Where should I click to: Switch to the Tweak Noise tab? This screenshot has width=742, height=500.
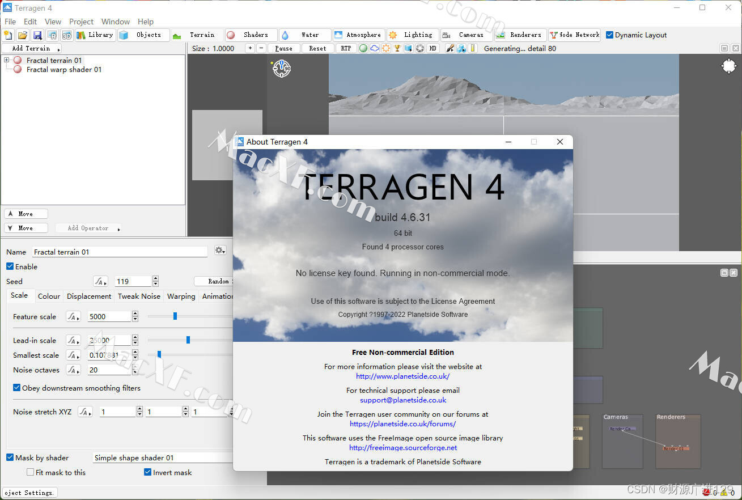[x=139, y=296]
